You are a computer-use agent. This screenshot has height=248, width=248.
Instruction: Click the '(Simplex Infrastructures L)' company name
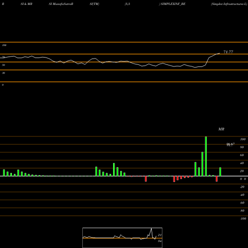[229, 4]
